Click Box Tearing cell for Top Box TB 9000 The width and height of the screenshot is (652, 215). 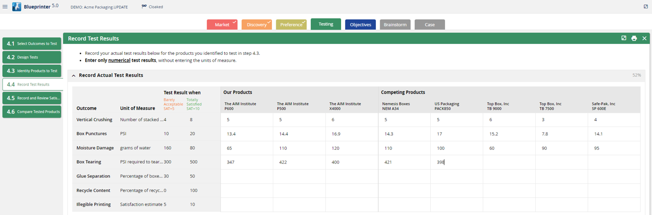[509, 162]
